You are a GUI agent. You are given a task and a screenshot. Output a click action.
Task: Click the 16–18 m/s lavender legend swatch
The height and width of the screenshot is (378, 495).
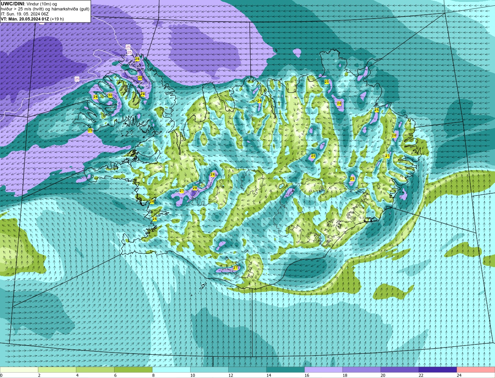click(x=324, y=369)
